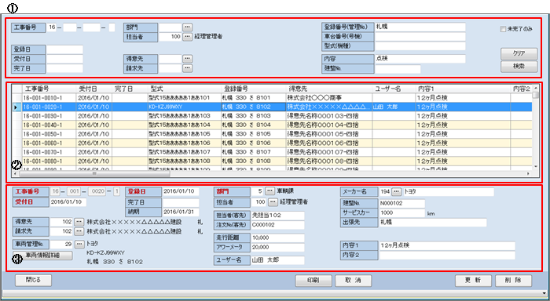Open 担当者 lookup beside value 100 in detail

[x=273, y=202]
